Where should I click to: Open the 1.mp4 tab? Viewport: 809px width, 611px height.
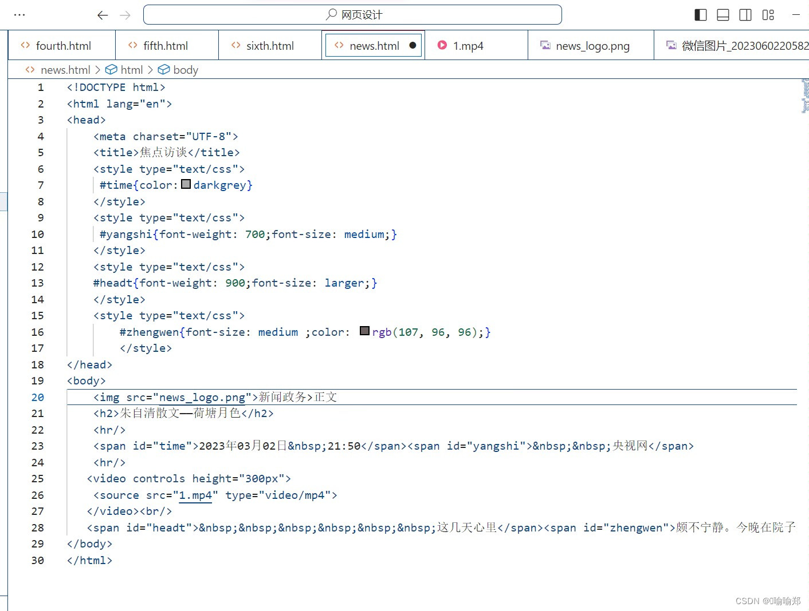pos(476,46)
